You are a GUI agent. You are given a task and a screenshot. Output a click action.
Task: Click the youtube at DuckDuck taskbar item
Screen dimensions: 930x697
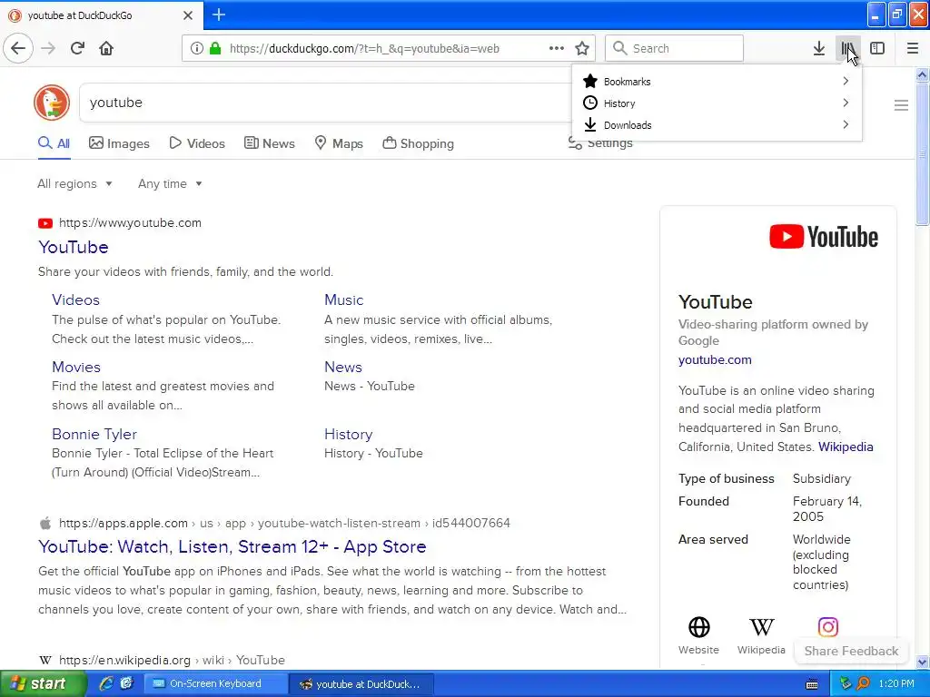click(x=361, y=684)
